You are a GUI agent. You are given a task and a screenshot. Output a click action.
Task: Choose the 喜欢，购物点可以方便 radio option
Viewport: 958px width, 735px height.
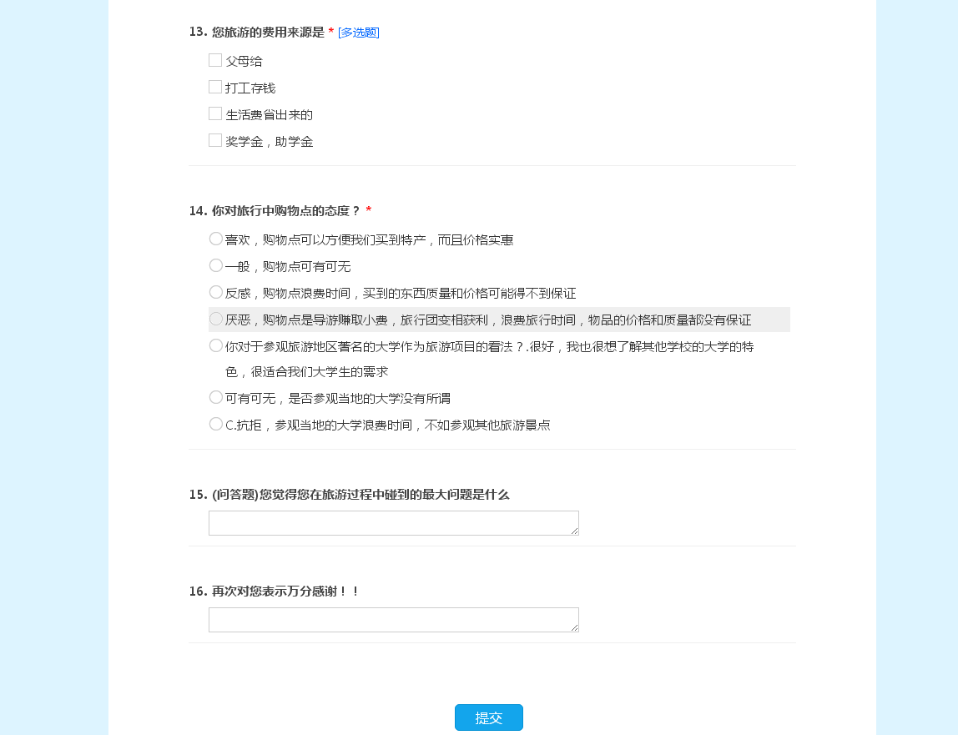click(215, 239)
